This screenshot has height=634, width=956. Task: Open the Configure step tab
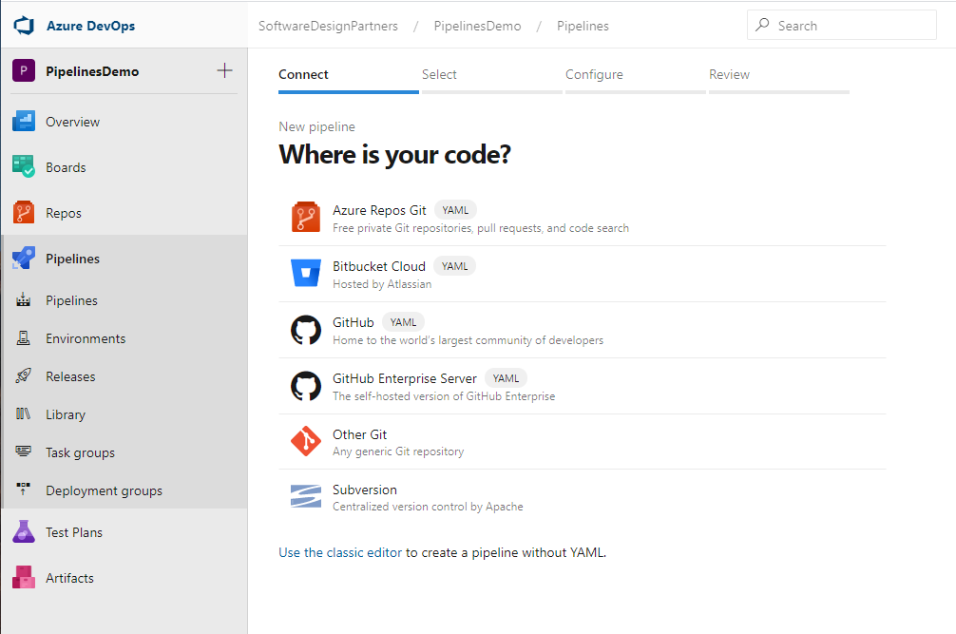(x=594, y=73)
